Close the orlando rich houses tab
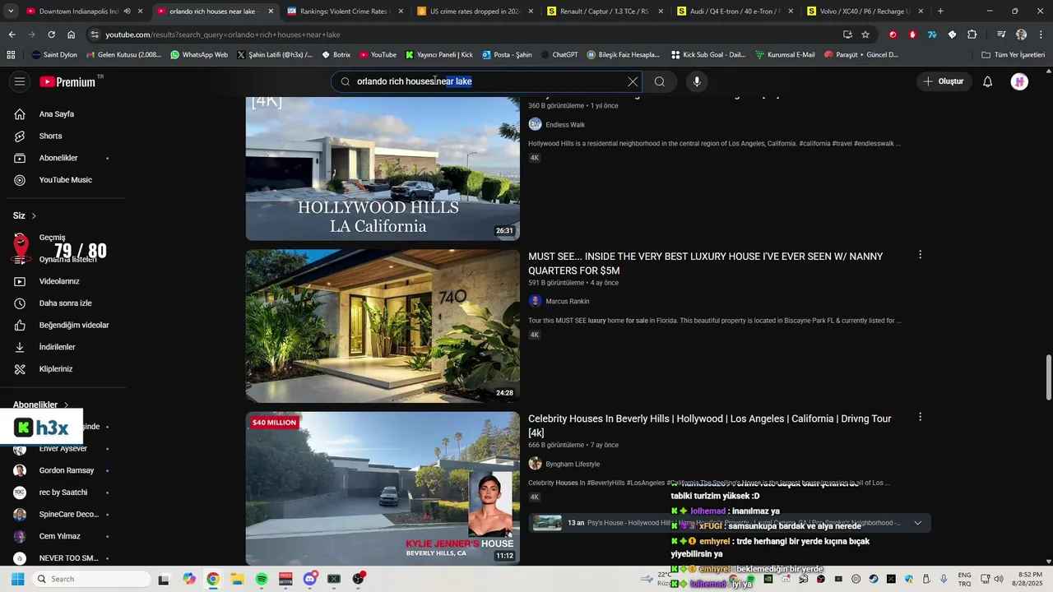 [x=271, y=12]
